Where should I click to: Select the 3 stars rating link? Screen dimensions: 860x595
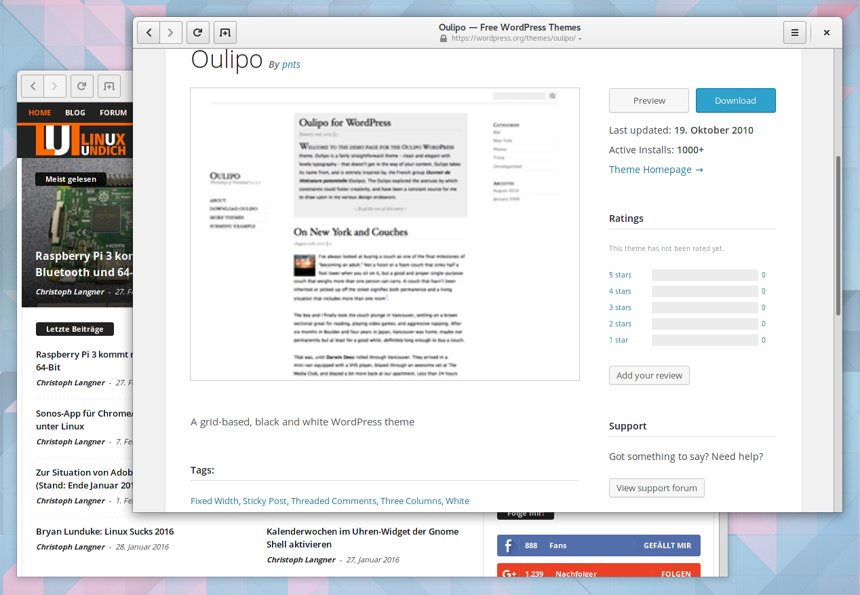(620, 307)
